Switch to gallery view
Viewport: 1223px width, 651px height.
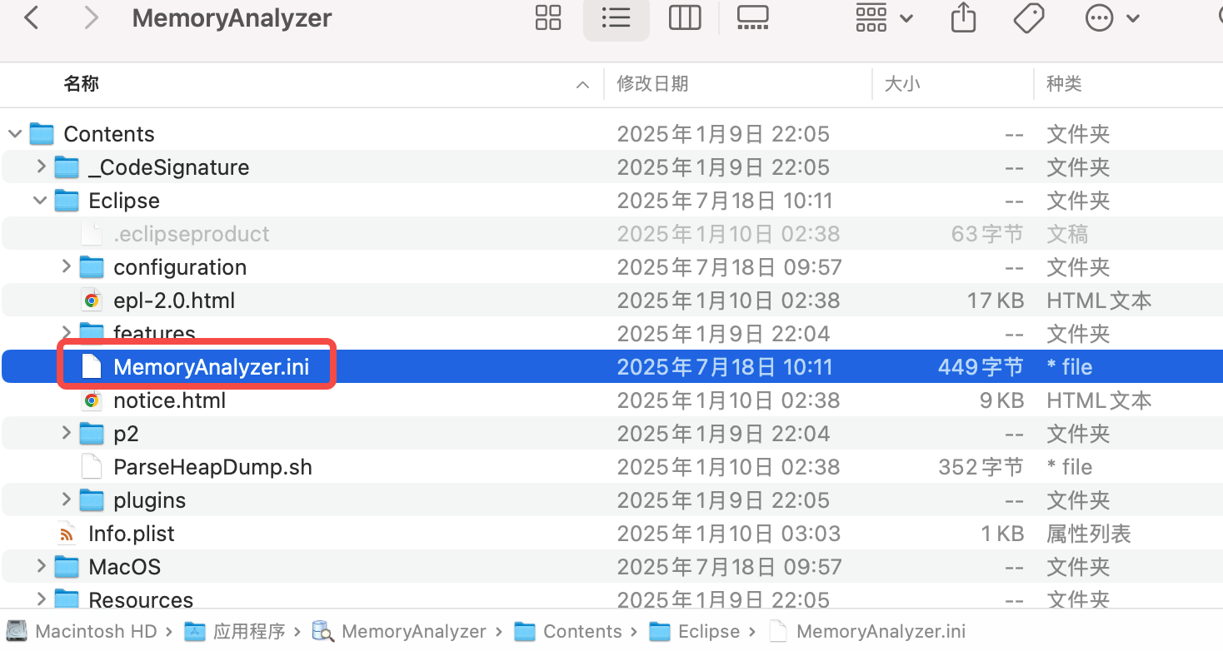click(753, 17)
